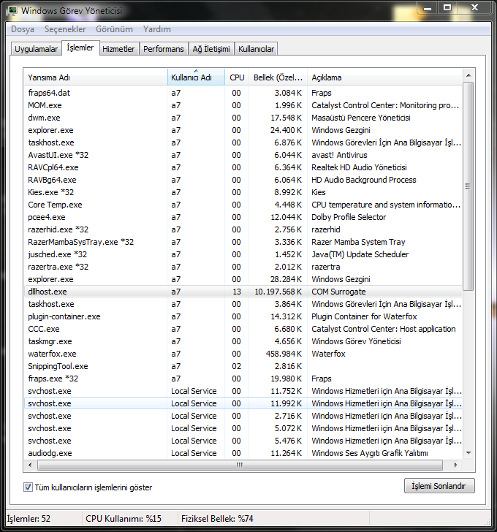Select svchost.exe using 2.716 K memory
Viewport: 497px width, 532px height.
243,416
